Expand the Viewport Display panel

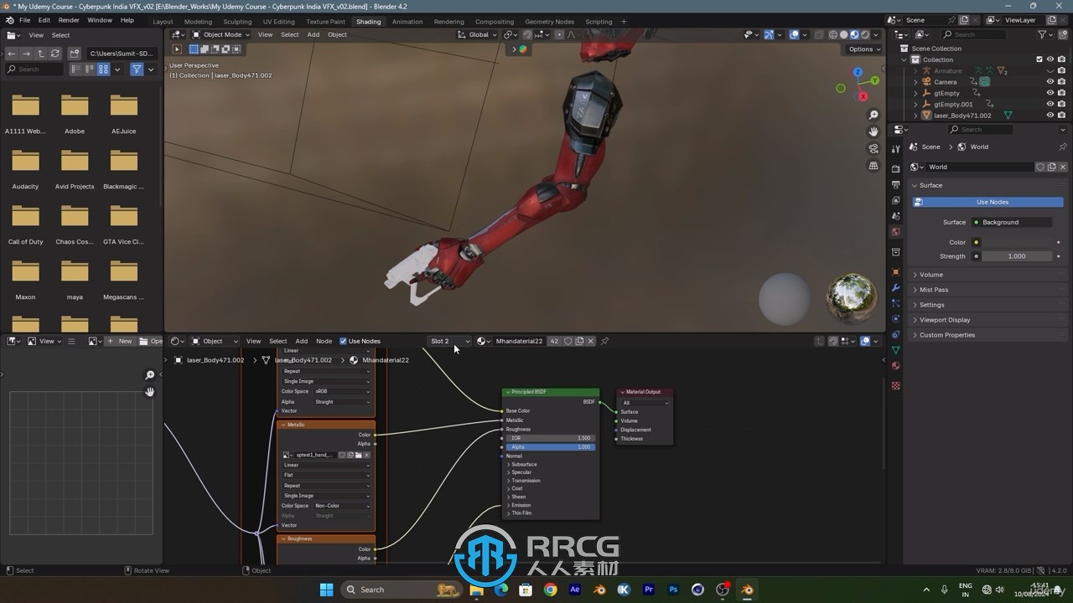coord(944,320)
